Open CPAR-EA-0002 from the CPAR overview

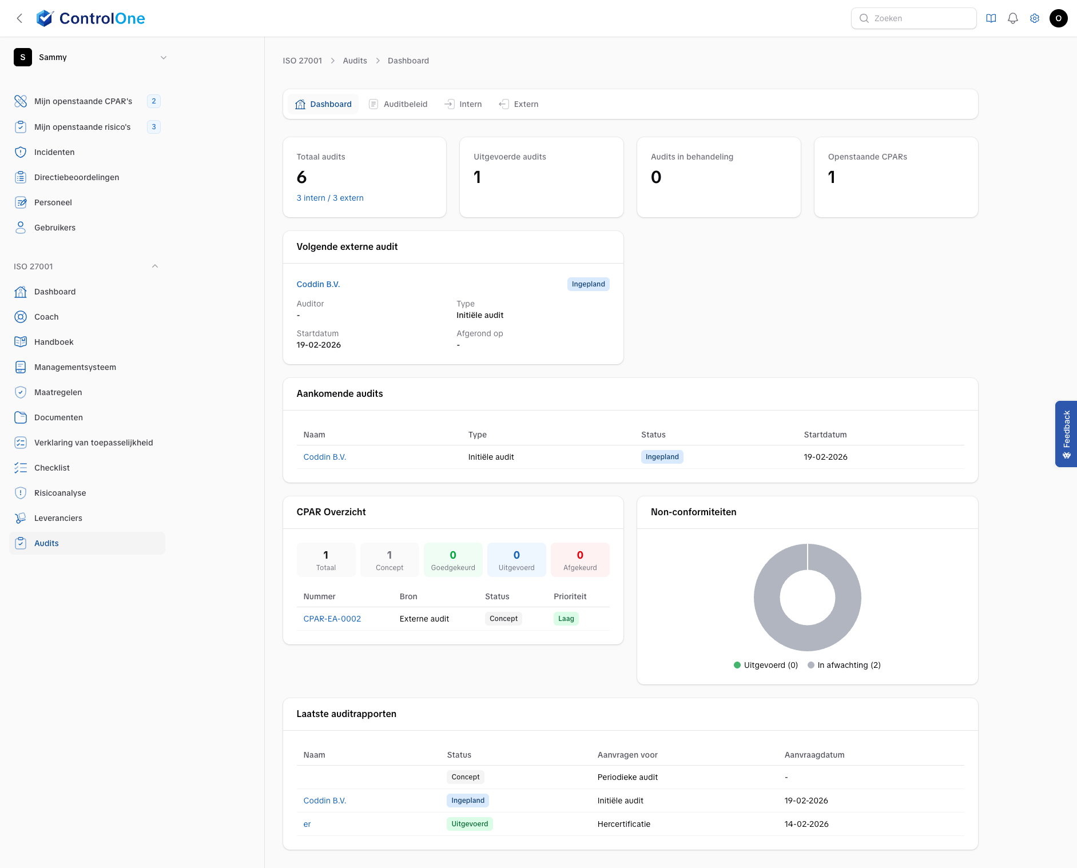click(332, 618)
